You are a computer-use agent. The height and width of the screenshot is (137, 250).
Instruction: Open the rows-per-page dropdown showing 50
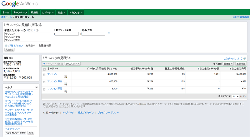point(236,97)
